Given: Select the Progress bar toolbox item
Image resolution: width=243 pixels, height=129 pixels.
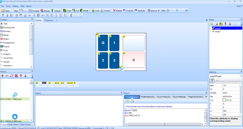Looking at the screenshot, I should (7, 43).
